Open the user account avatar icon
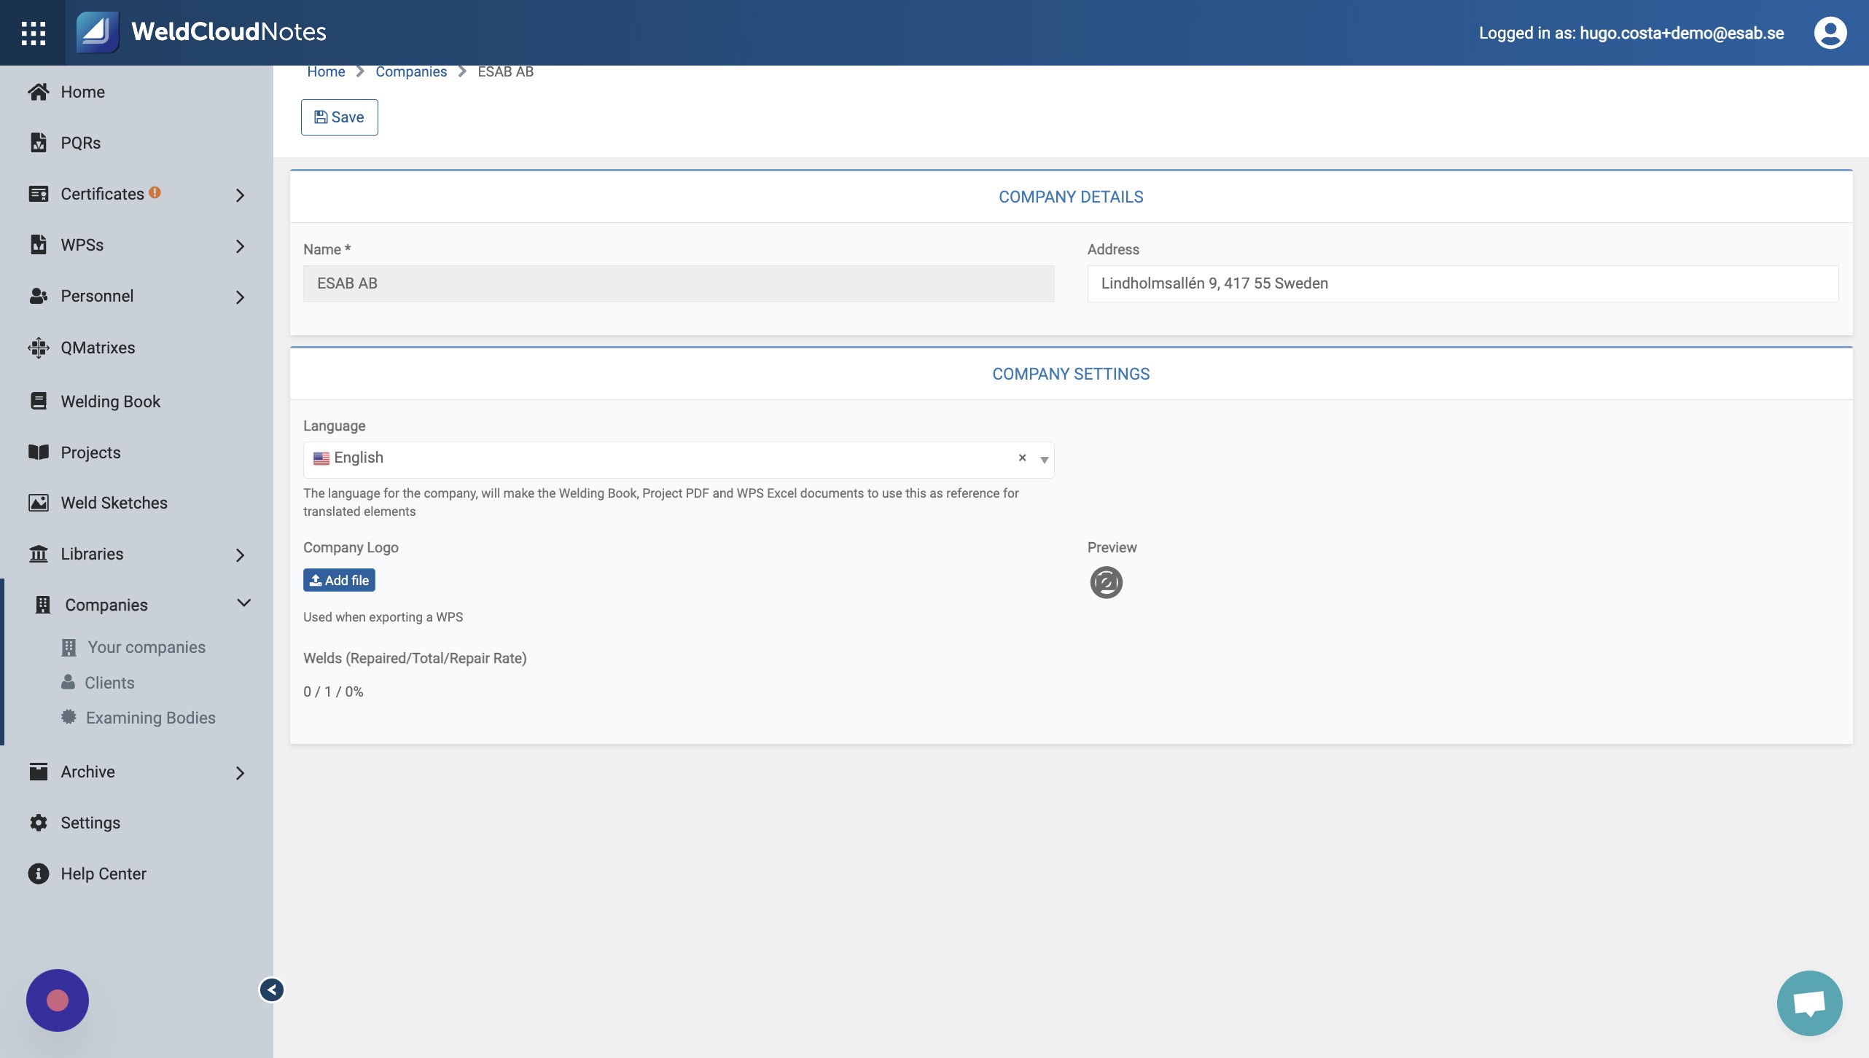This screenshot has height=1058, width=1869. (1830, 33)
